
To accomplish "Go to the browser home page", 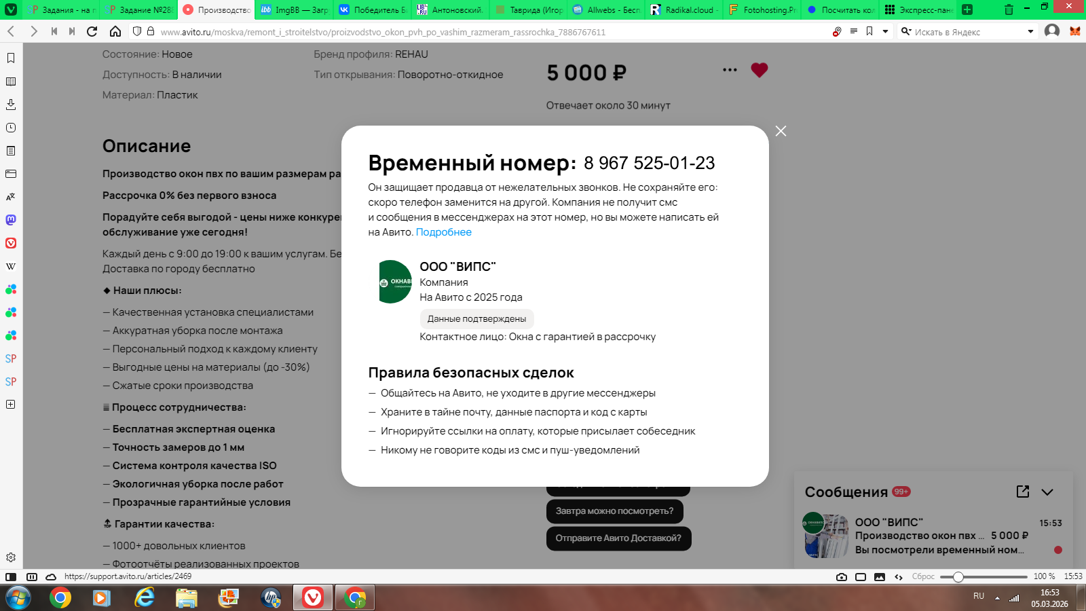I will (x=115, y=31).
